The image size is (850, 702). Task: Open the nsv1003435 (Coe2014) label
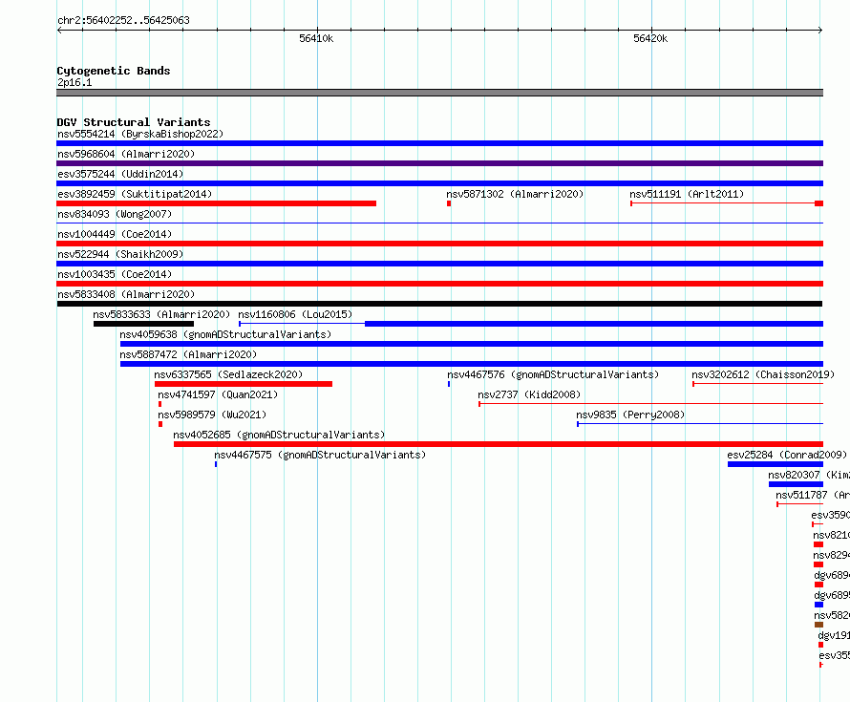pyautogui.click(x=115, y=274)
